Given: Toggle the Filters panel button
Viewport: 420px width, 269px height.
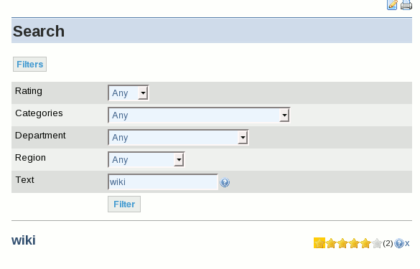Looking at the screenshot, I should tap(29, 65).
